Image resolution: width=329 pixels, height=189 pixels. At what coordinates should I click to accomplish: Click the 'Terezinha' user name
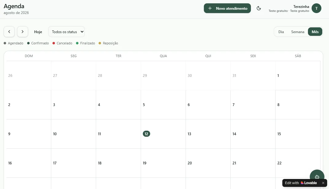click(301, 7)
